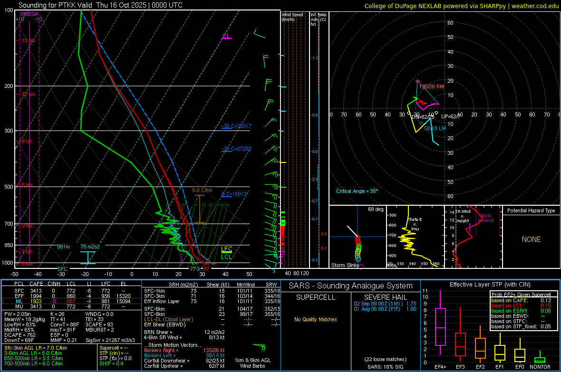This screenshot has height=372, width=561.
Task: Click the Storm Slinky panel label
Action: 345,265
